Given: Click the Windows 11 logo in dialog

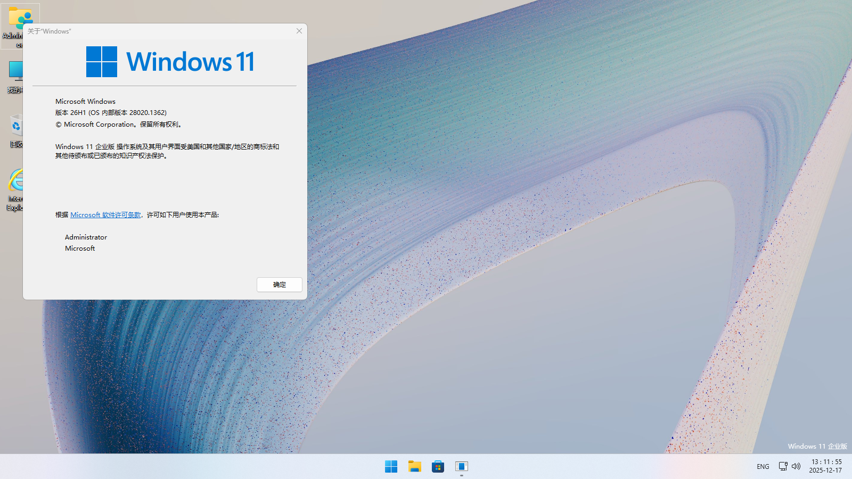Looking at the screenshot, I should 170,62.
